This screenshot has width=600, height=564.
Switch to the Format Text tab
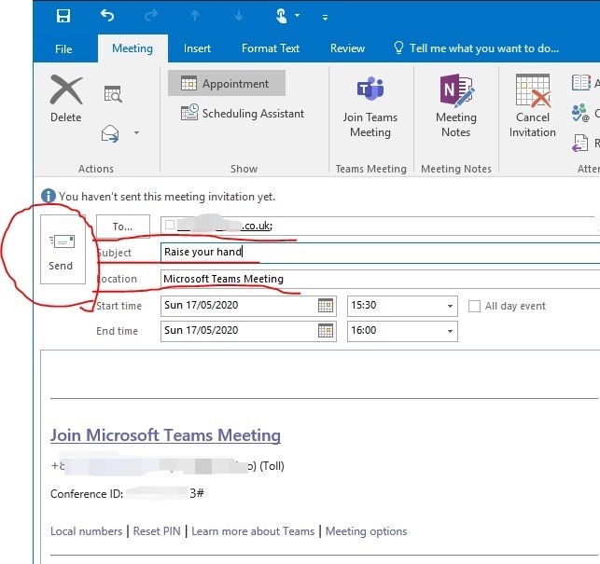tap(271, 48)
